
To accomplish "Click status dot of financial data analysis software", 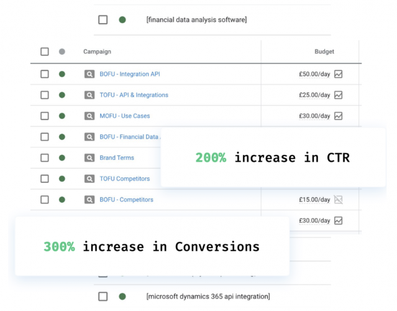I will 122,20.
